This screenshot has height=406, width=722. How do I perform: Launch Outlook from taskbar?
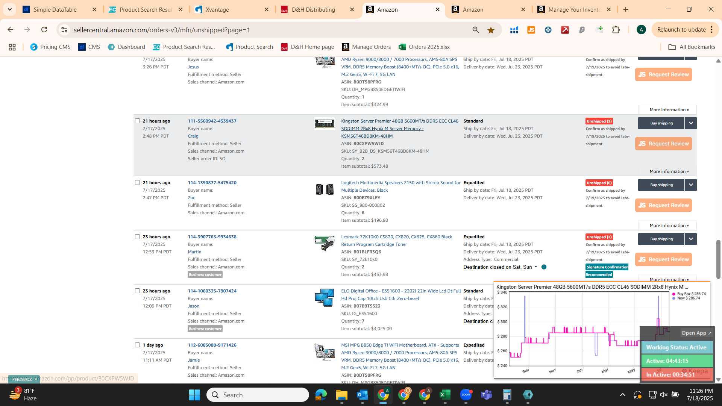point(362,395)
